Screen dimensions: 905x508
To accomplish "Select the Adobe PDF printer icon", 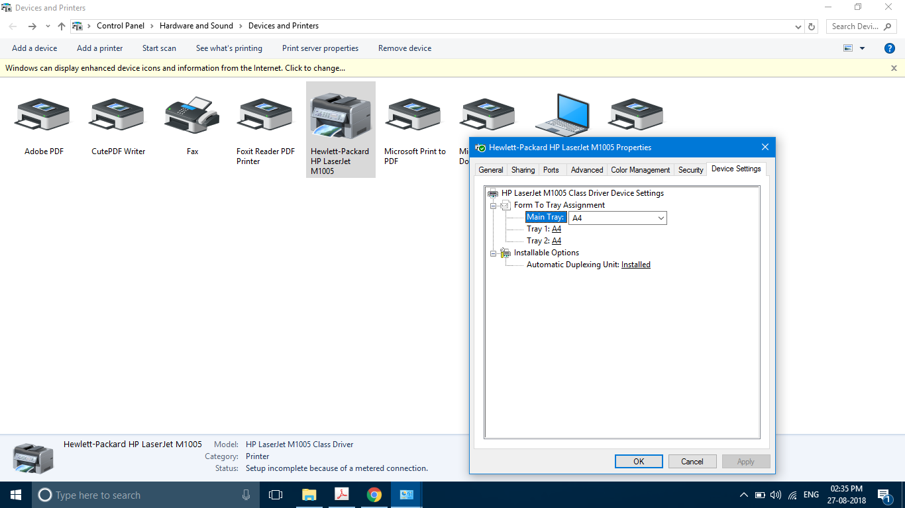I will pyautogui.click(x=42, y=114).
